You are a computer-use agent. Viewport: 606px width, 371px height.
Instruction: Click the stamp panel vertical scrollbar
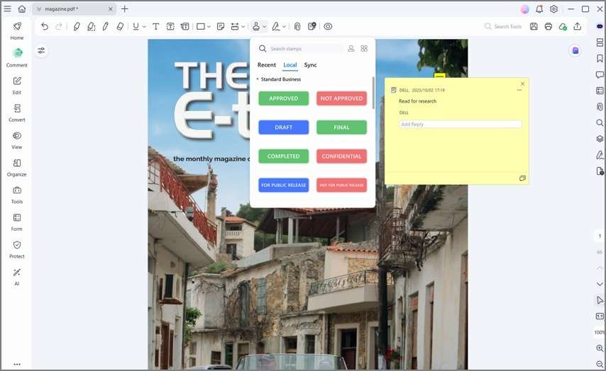click(x=373, y=93)
